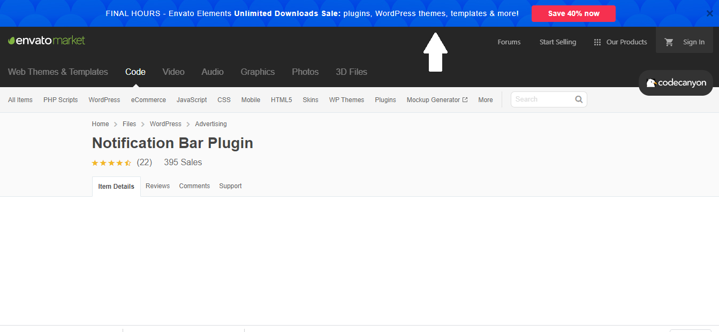Click the Sign In link
Image resolution: width=719 pixels, height=332 pixels.
click(x=694, y=42)
